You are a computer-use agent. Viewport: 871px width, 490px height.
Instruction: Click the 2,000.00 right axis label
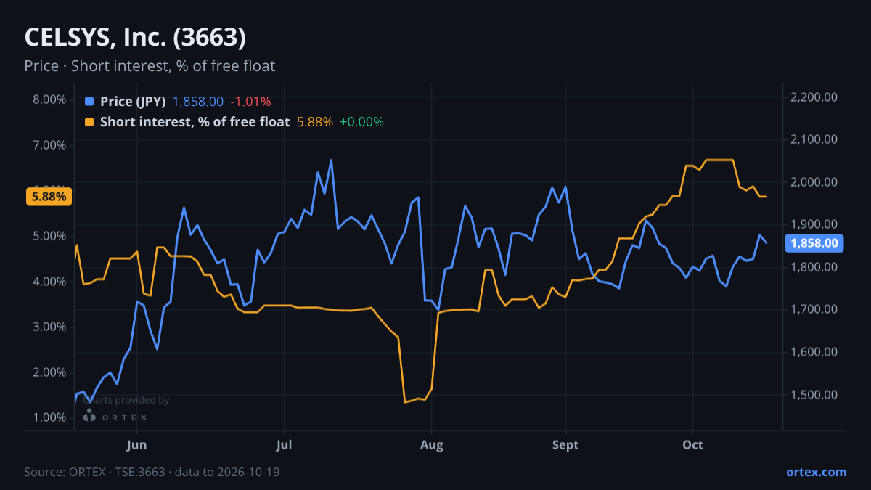814,182
